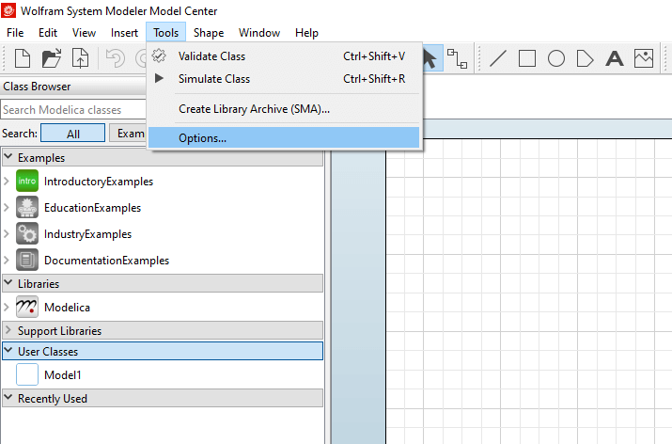672x444 pixels.
Task: Choose Validate Class from the Tools menu
Action: 284,56
